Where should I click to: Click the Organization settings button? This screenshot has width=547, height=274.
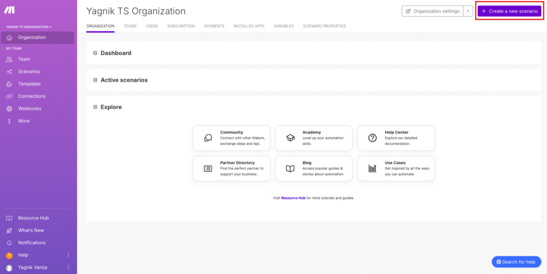coord(433,11)
